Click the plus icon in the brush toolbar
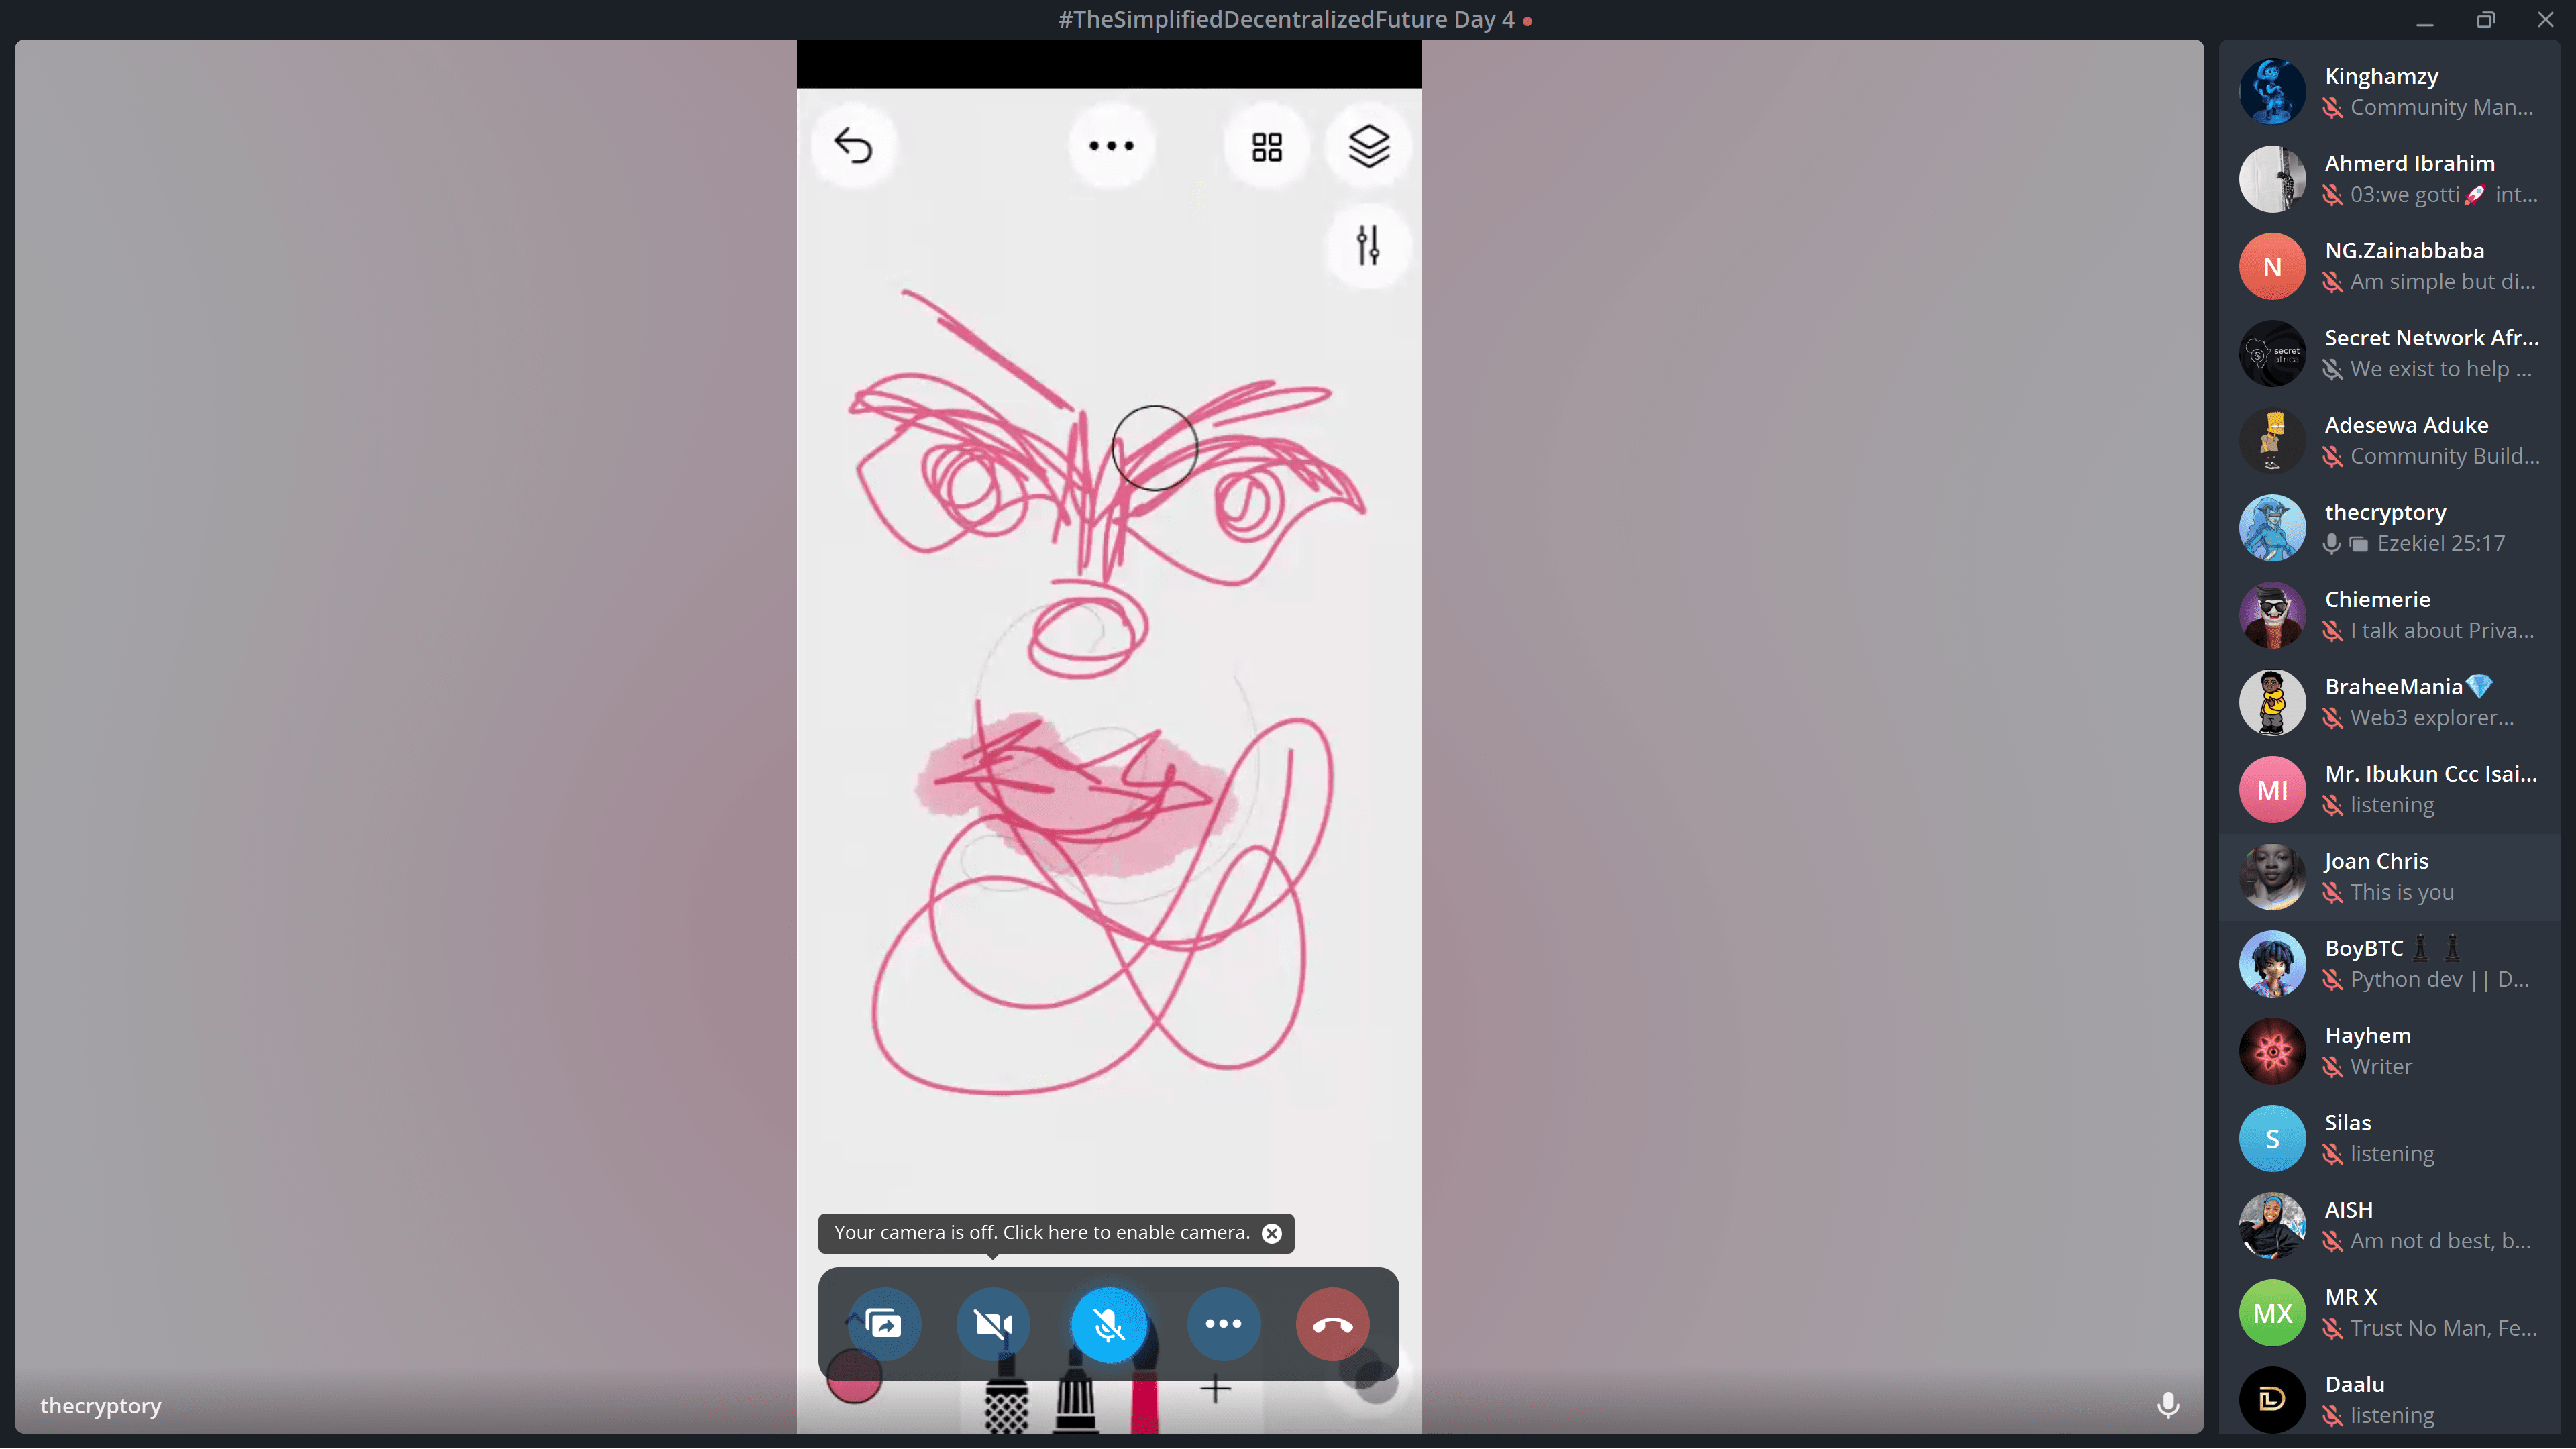The image size is (2576, 1449). pos(1215,1389)
